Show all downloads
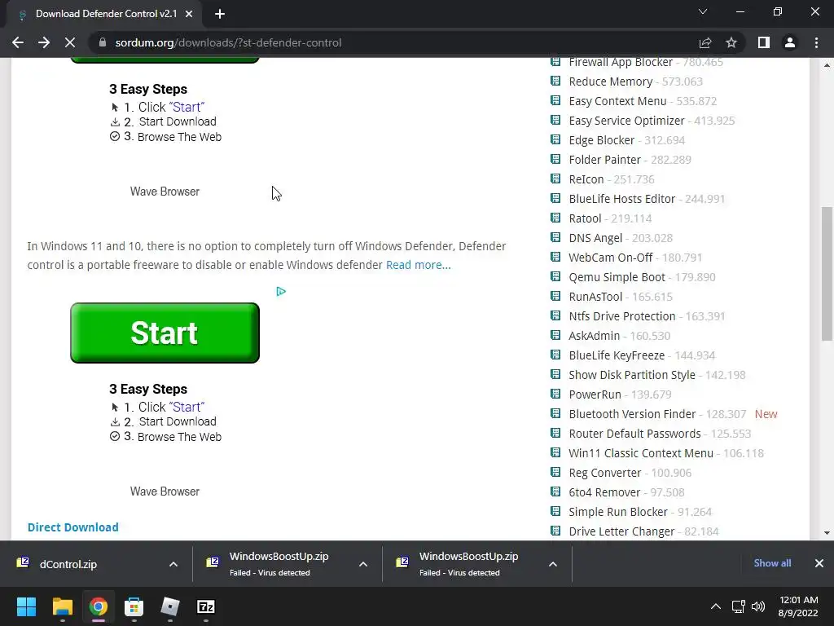Screen dimensions: 834x626 (x=772, y=563)
